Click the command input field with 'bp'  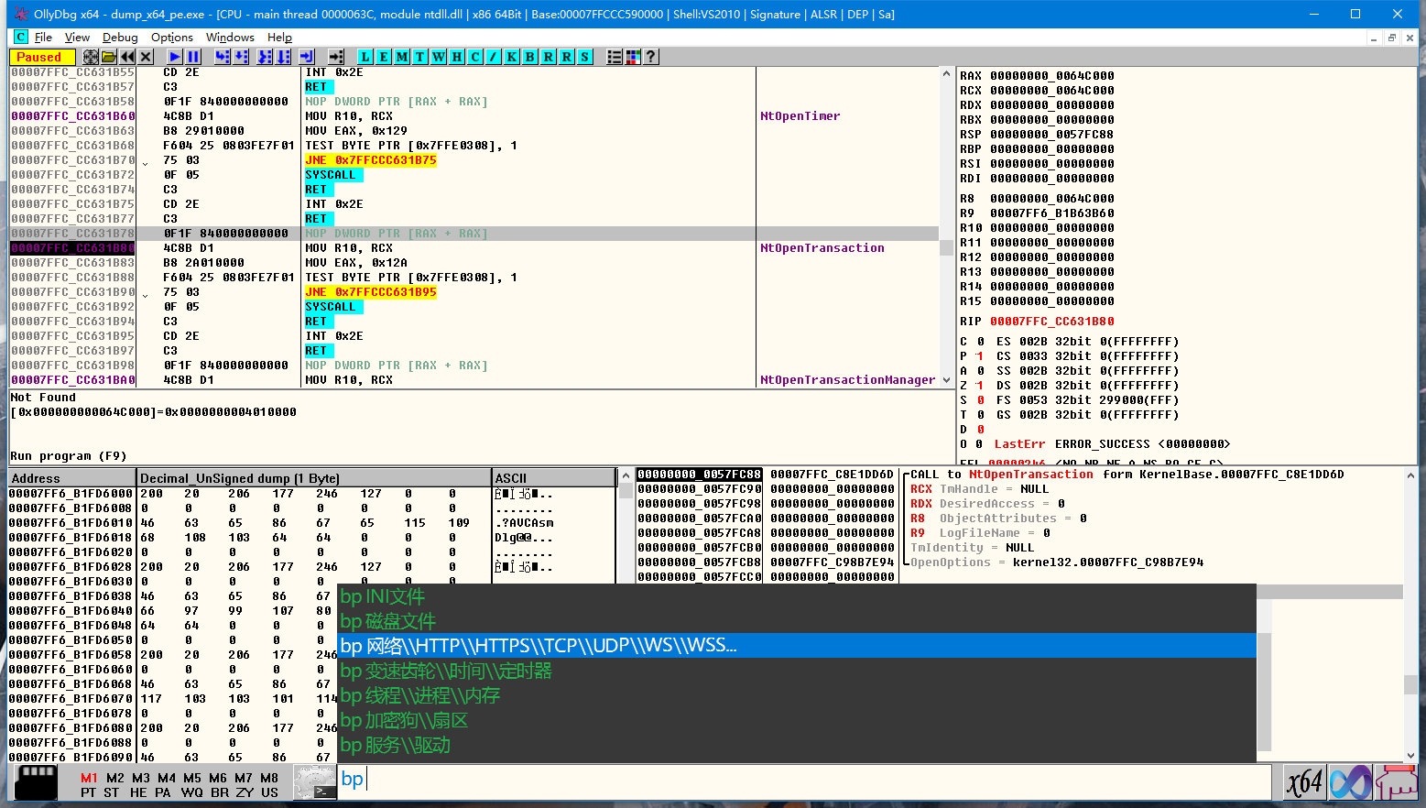click(806, 781)
